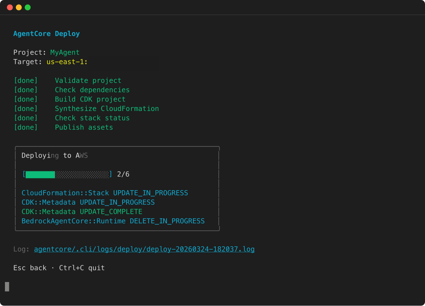Click the [done] marker beside Validate project
Viewport: 425px width, 306px height.
tap(25, 80)
